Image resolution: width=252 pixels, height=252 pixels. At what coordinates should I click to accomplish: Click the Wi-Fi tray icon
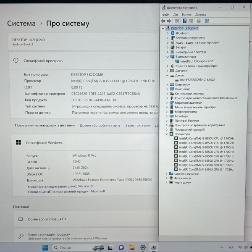(x=240, y=247)
